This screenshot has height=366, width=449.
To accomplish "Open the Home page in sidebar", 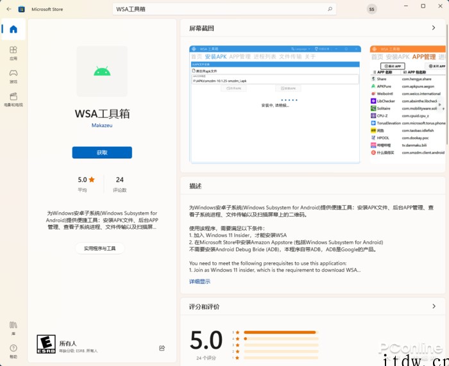I will (13, 29).
